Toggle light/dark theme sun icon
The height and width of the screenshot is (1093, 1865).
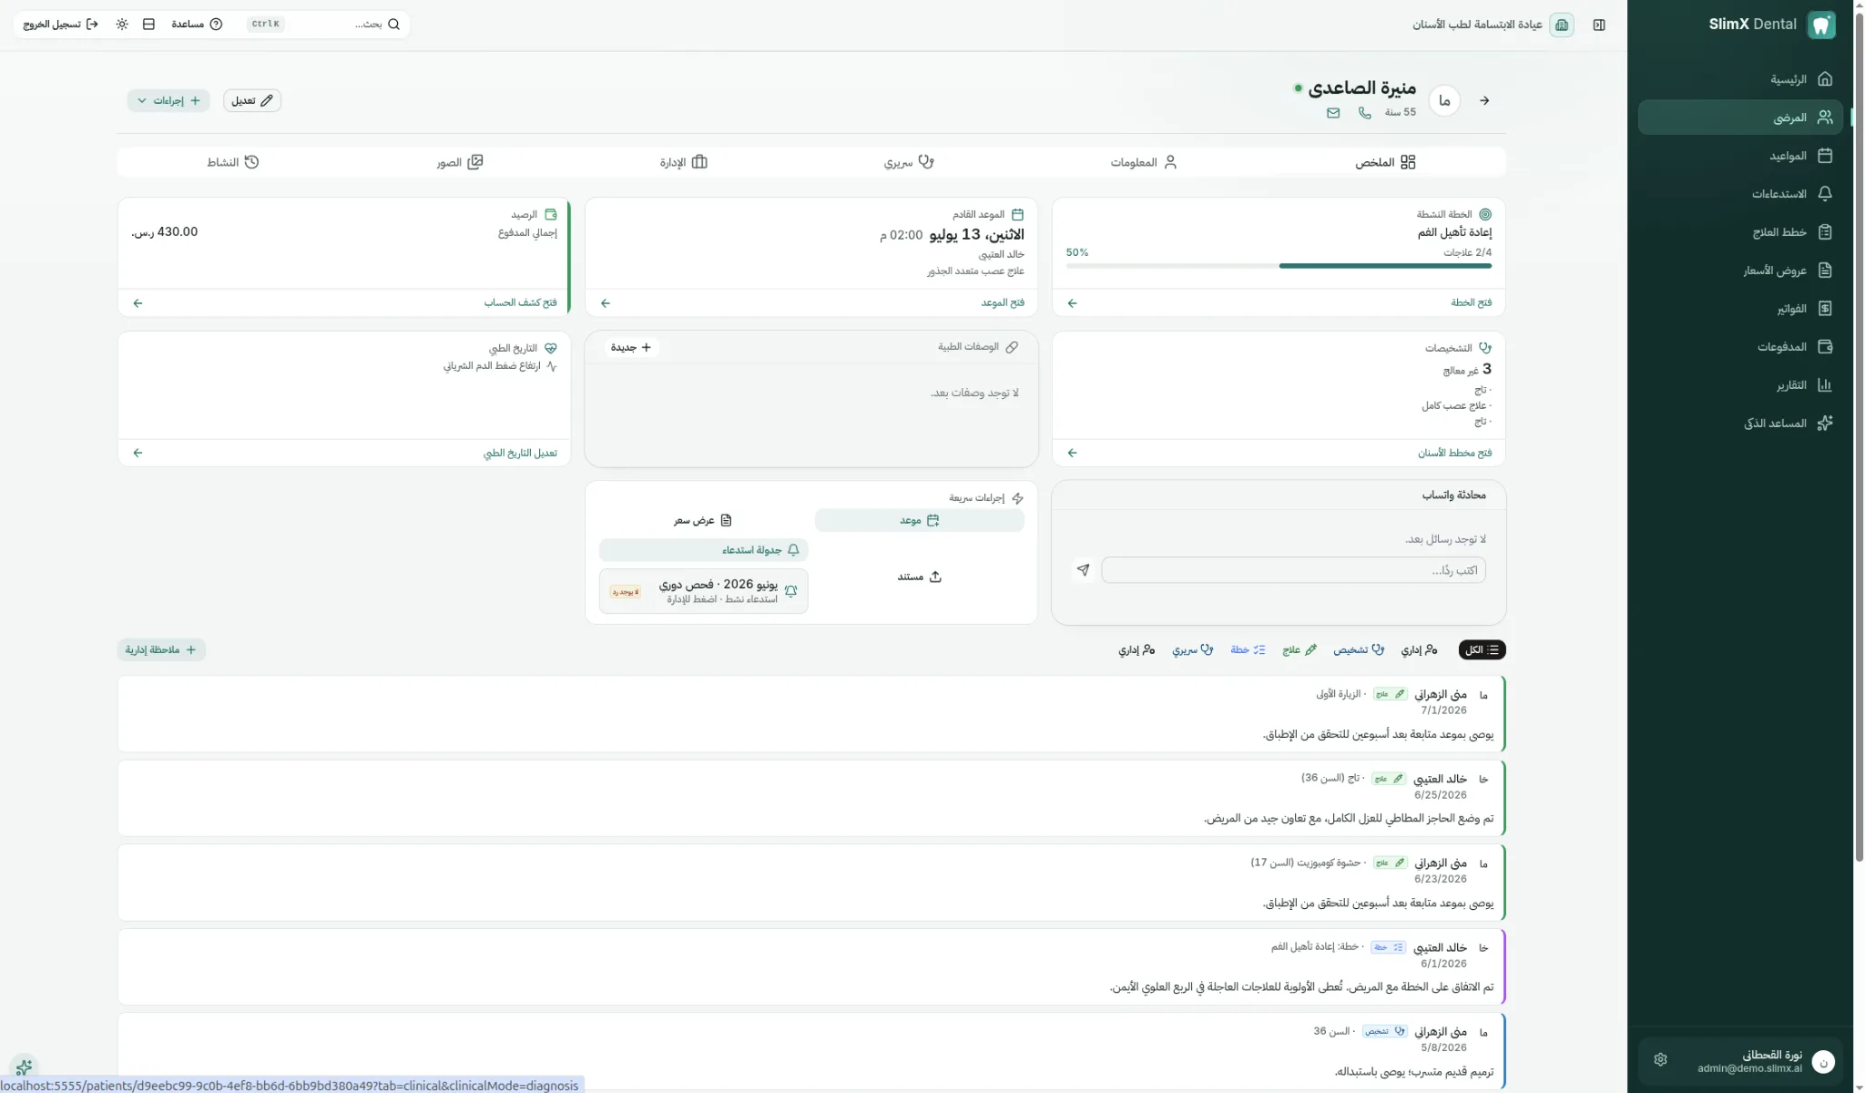click(x=122, y=25)
